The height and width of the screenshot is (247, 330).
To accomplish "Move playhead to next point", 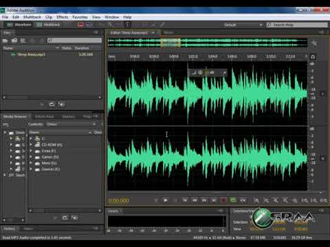I will click(214, 200).
